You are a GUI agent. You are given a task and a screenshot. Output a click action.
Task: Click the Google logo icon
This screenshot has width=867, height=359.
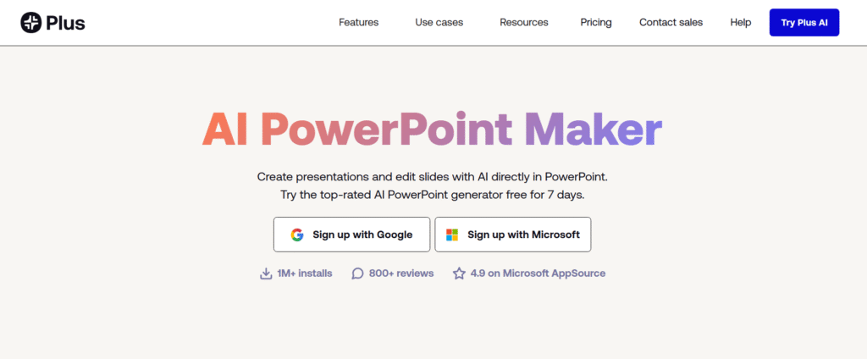296,235
